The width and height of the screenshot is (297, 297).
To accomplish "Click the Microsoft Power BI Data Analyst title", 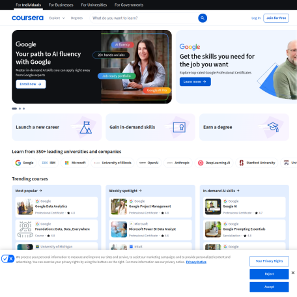I will pyautogui.click(x=152, y=229).
